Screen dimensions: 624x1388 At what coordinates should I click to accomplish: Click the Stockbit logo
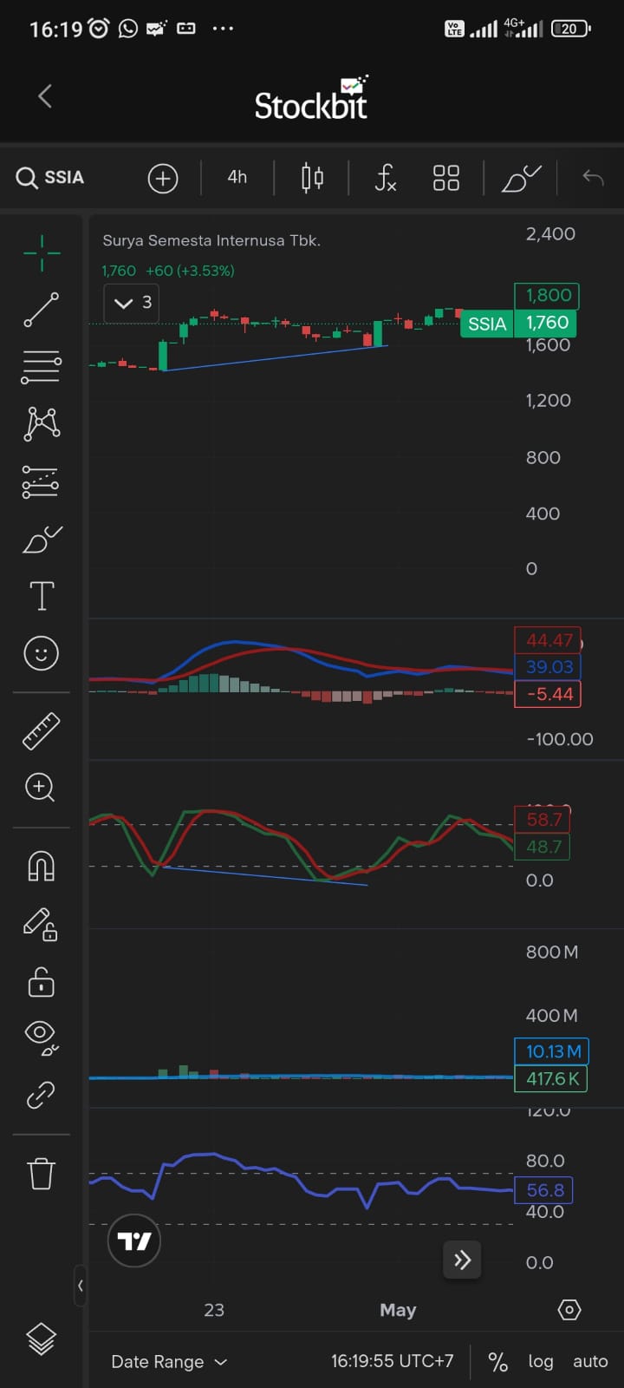click(312, 98)
